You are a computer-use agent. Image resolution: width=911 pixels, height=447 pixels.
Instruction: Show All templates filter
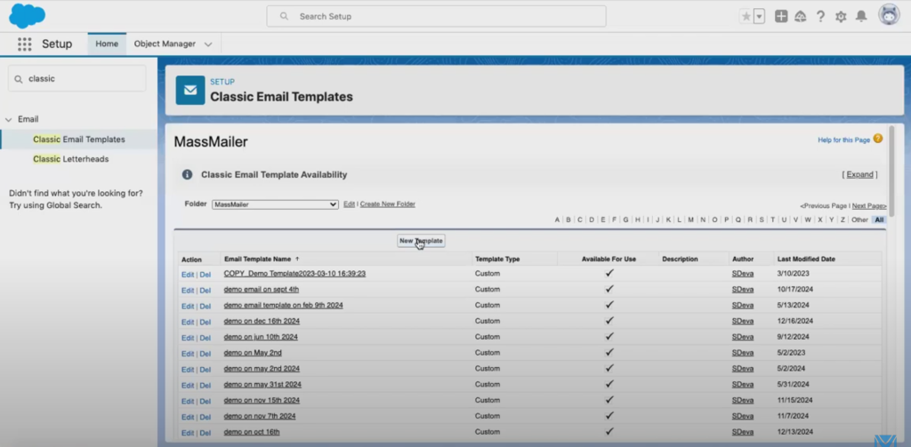[x=879, y=220]
